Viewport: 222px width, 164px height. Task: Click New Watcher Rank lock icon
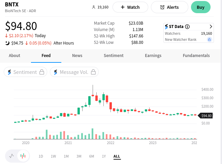click(x=209, y=40)
